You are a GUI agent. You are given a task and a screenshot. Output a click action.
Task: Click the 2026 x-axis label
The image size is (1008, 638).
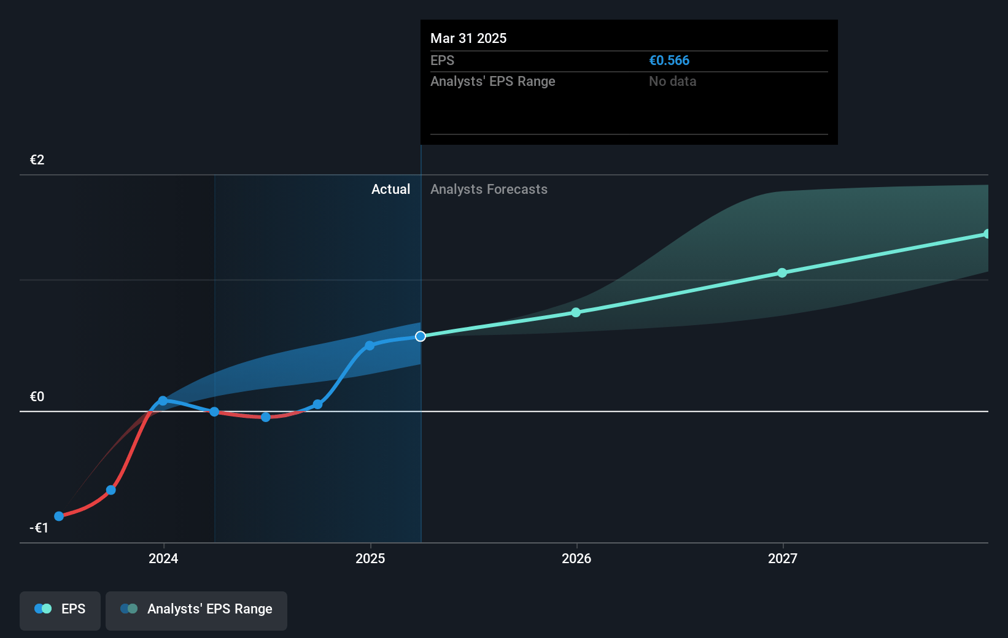tap(576, 558)
